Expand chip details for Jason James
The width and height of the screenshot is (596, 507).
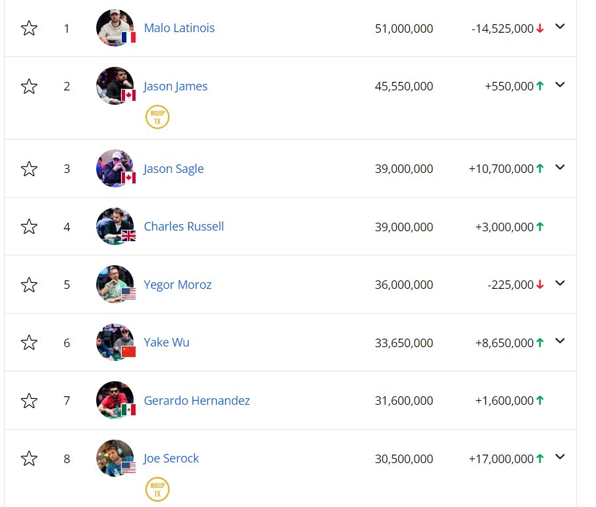pyautogui.click(x=560, y=85)
